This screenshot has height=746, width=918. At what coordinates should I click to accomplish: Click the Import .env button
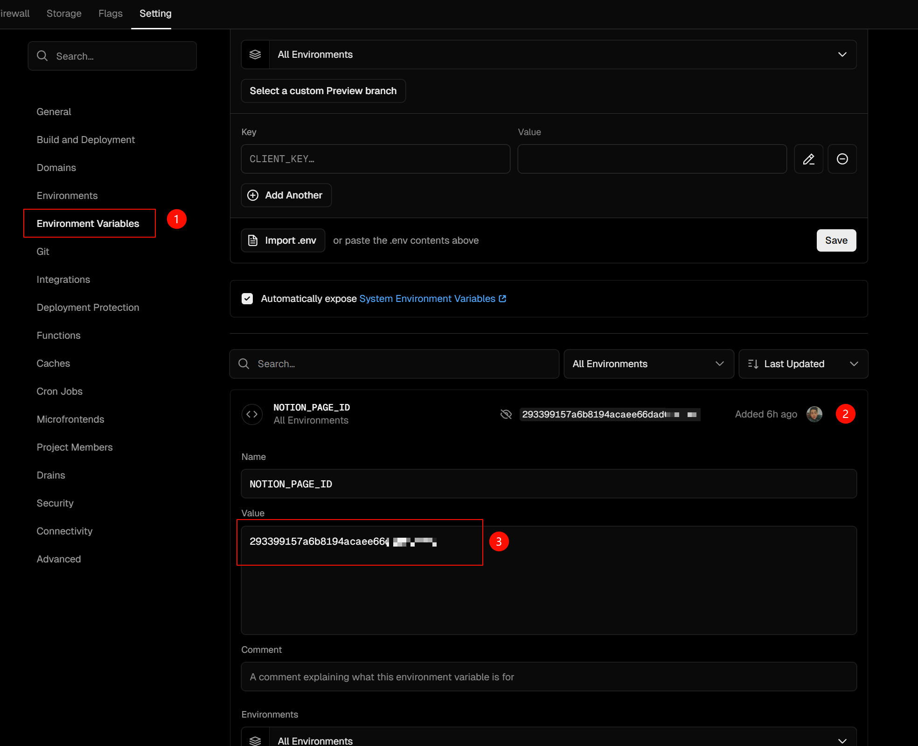pyautogui.click(x=283, y=240)
